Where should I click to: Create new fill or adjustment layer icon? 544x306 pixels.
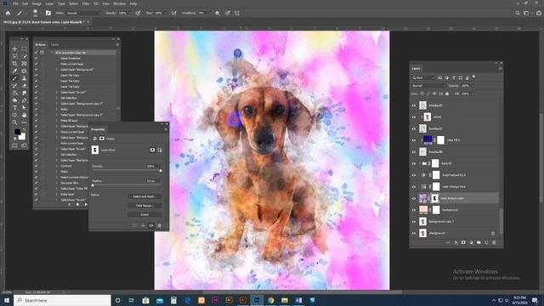471,242
